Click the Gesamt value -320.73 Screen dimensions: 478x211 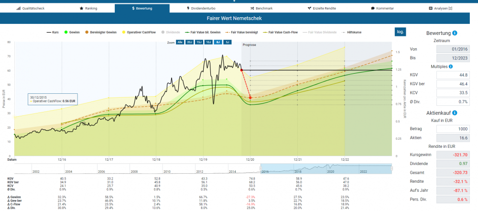(x=453, y=173)
